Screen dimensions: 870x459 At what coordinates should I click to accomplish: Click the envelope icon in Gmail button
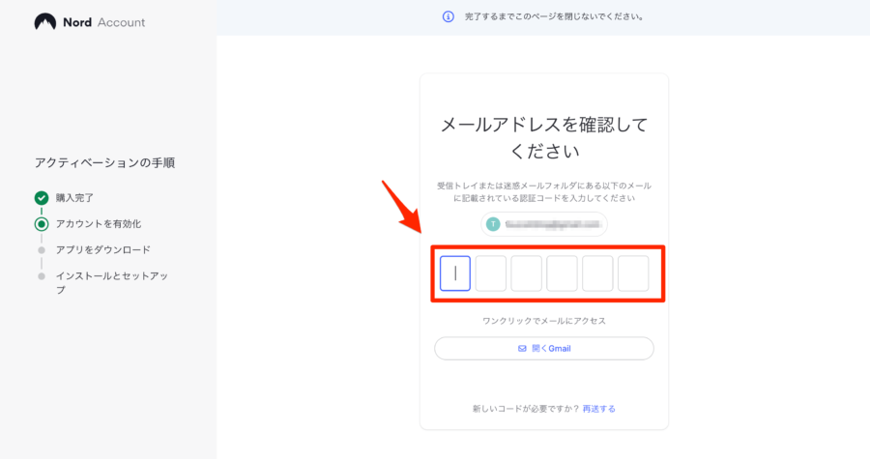click(522, 349)
